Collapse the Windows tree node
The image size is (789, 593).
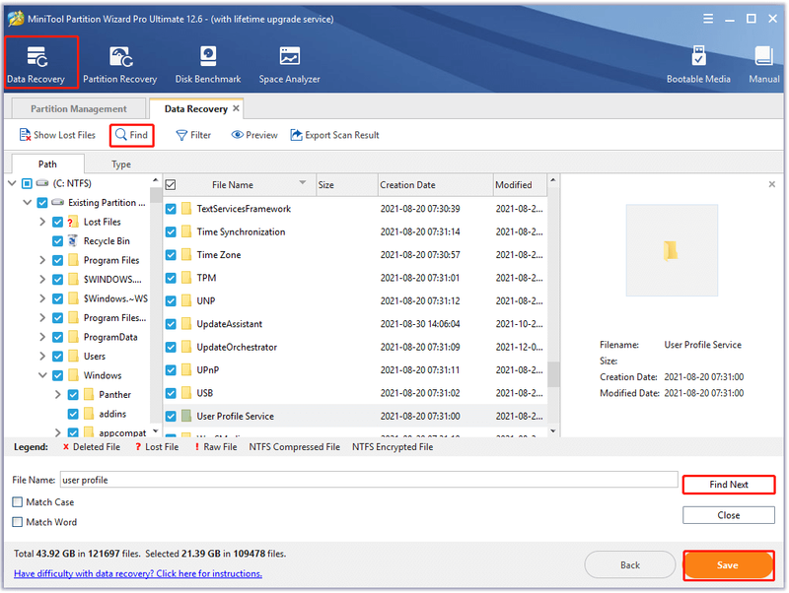42,375
